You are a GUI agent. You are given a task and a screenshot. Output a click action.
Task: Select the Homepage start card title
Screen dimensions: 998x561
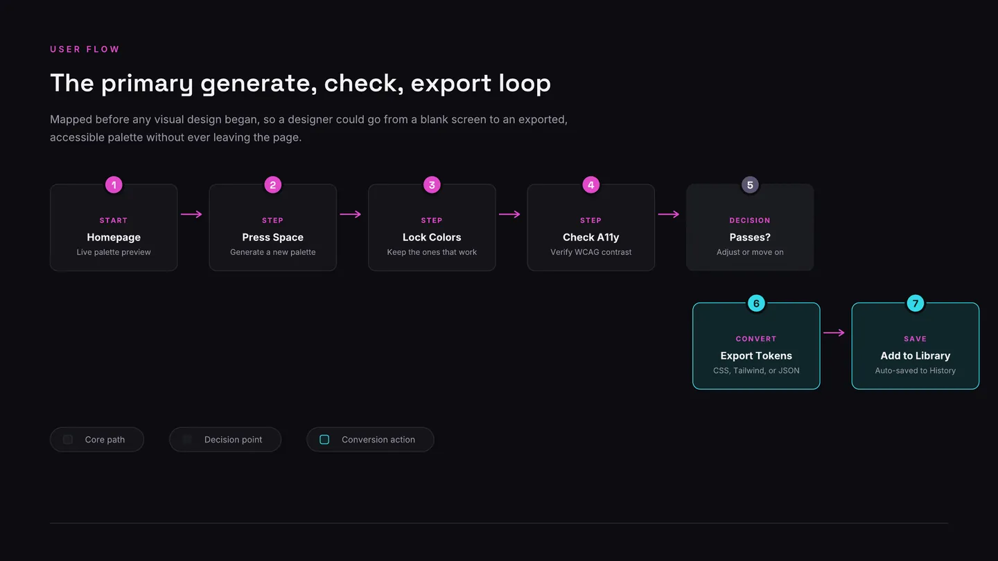(114, 237)
